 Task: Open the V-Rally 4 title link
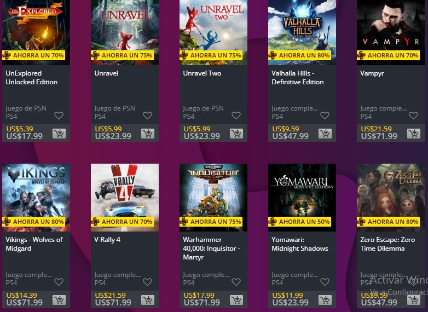107,240
